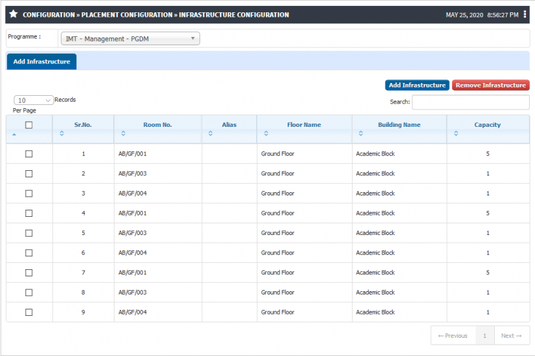Click into the Search input field
This screenshot has width=535, height=356.
coord(470,102)
